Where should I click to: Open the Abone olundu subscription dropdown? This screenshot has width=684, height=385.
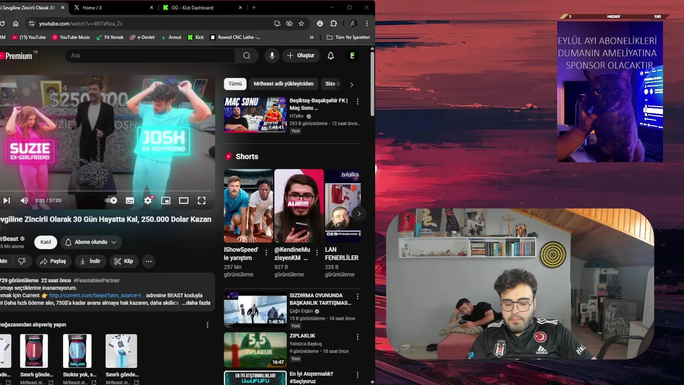(x=91, y=242)
